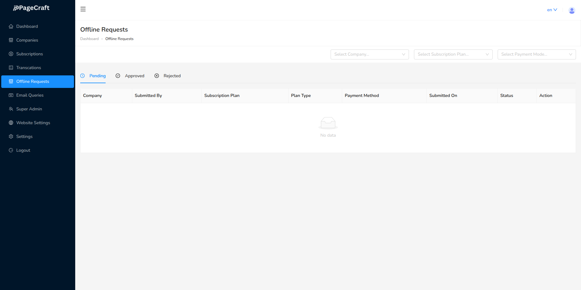581x290 pixels.
Task: Toggle the hamburger sidebar menu icon
Action: pos(83,9)
